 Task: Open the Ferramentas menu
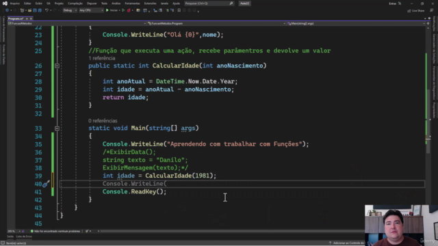[x=132, y=3]
